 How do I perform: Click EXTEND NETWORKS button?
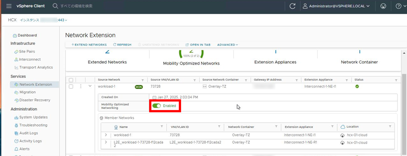[x=89, y=45]
